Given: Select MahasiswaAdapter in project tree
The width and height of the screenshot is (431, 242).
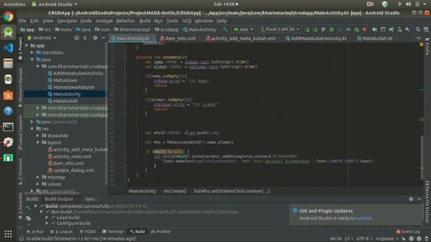Looking at the screenshot, I should [74, 87].
